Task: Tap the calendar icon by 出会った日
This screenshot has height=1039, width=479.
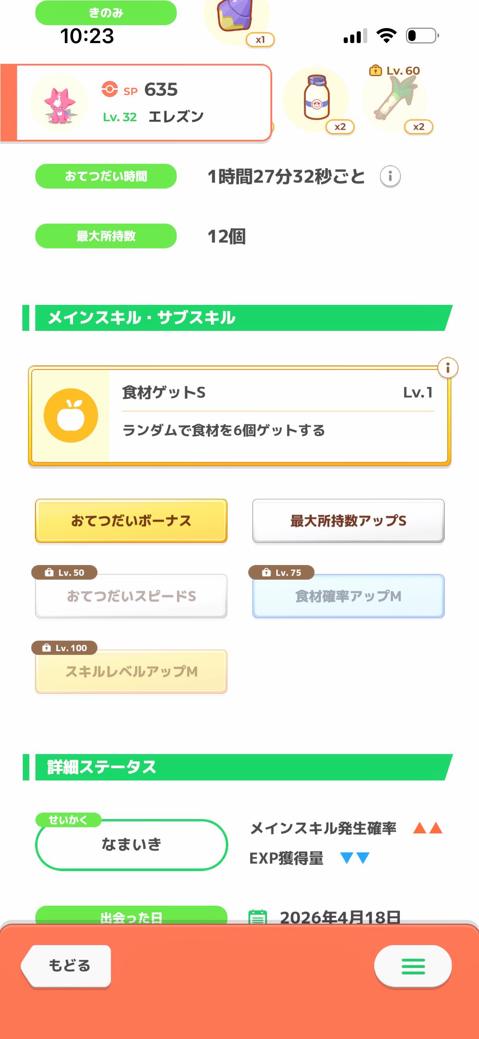Action: 258,917
